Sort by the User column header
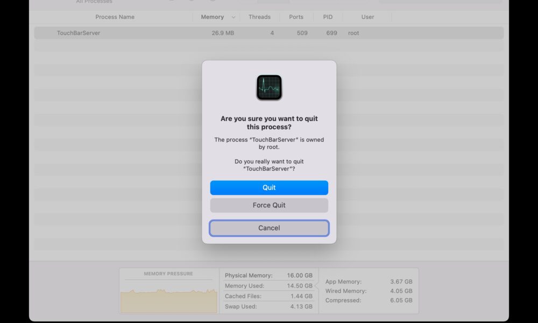 pos(367,17)
